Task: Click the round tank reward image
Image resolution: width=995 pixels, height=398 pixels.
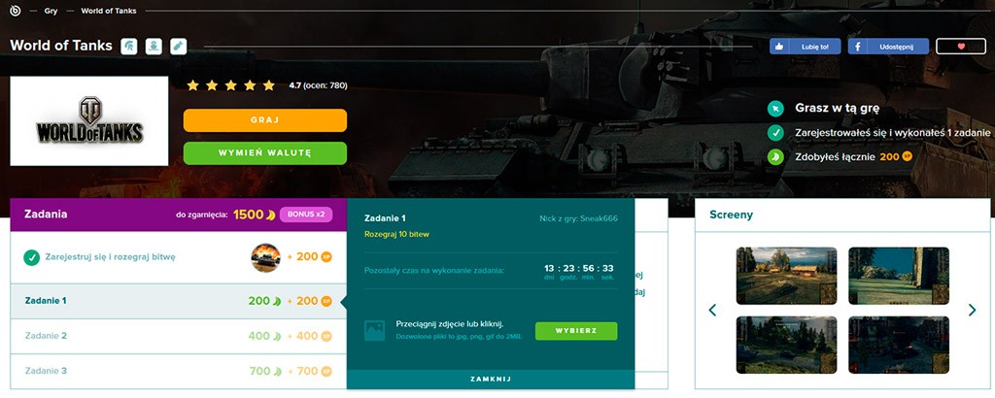Action: pos(266,257)
